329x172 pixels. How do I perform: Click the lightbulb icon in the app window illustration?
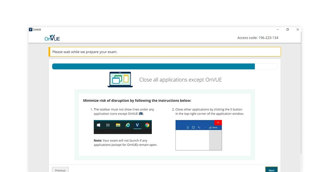click(188, 127)
